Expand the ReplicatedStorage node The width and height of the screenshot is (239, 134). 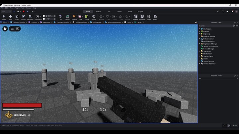[200, 44]
